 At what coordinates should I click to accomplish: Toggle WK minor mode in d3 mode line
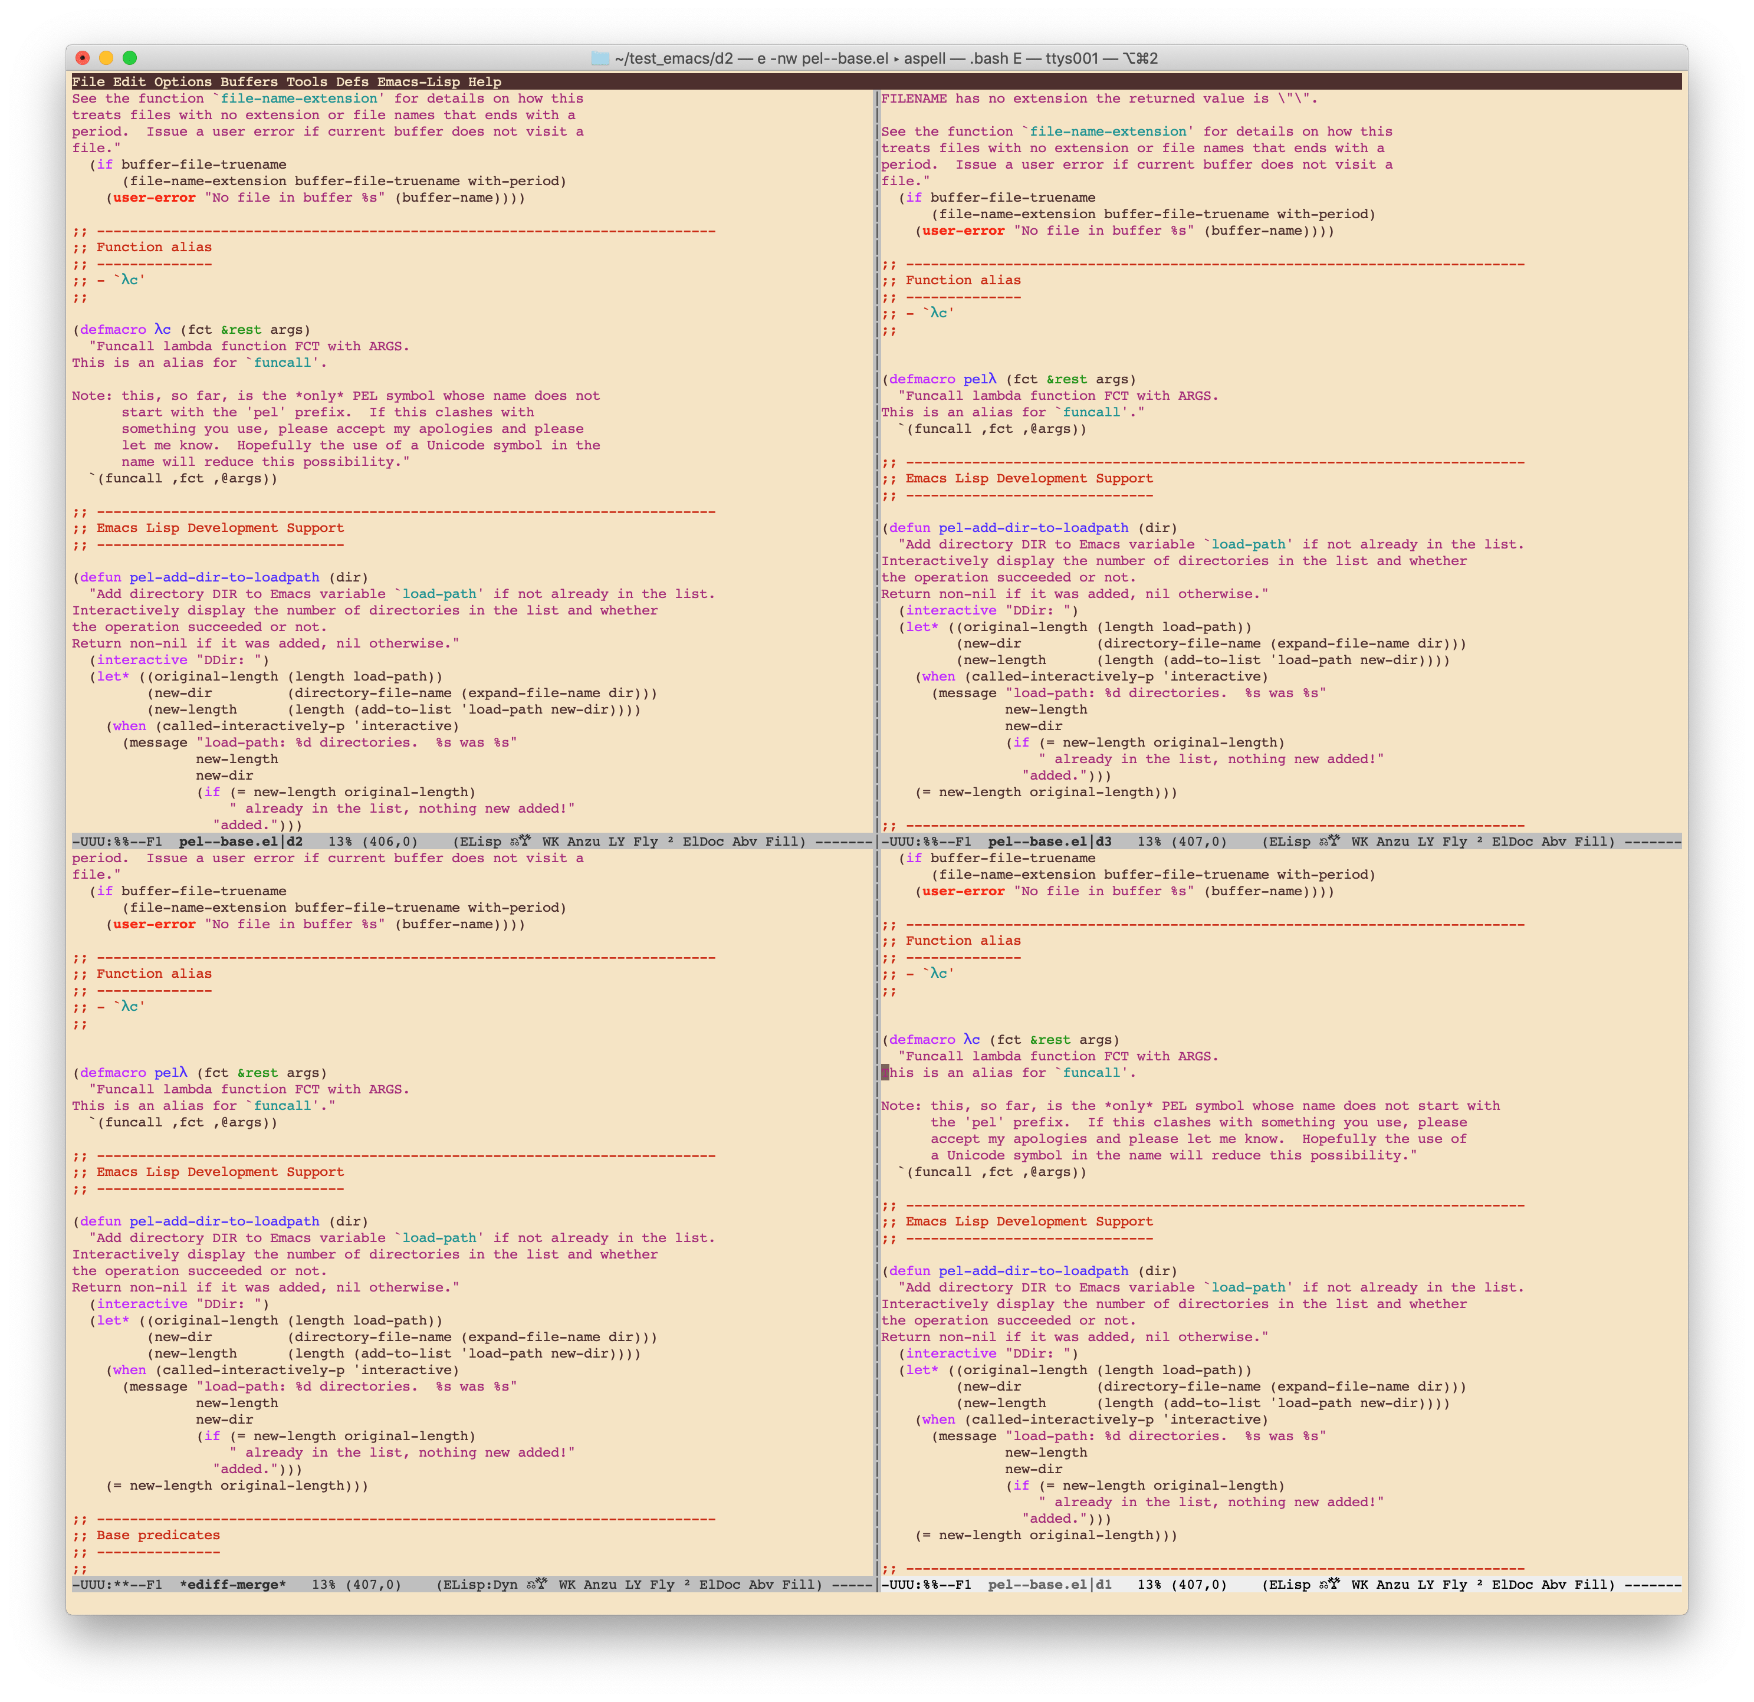[1359, 841]
